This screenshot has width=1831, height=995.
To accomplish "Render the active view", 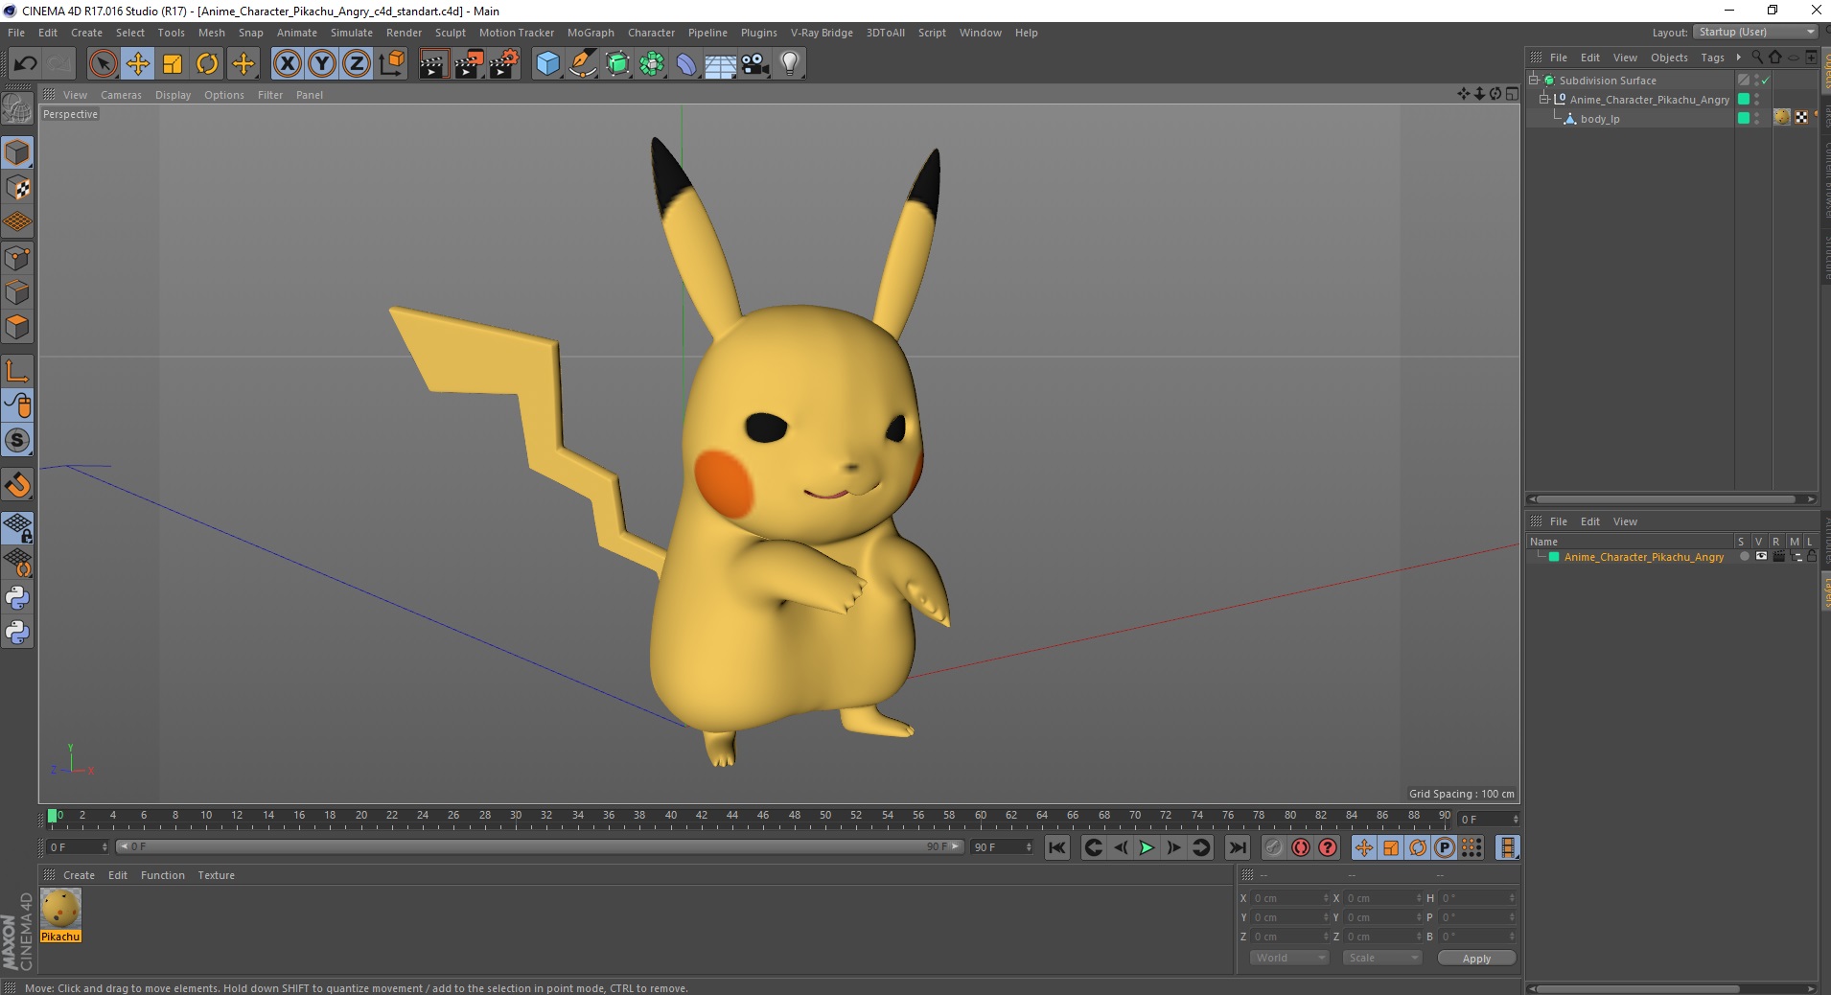I will pyautogui.click(x=433, y=64).
